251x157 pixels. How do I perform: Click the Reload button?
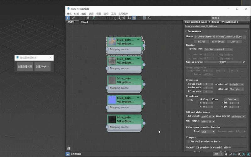click(201, 41)
